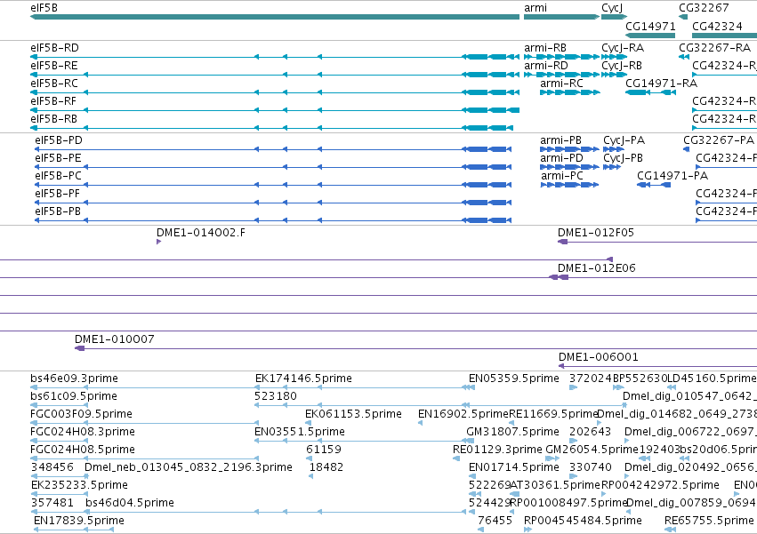Select EST EN03551.5prime
Image resolution: width=757 pixels, height=534 pixels.
tap(300, 432)
